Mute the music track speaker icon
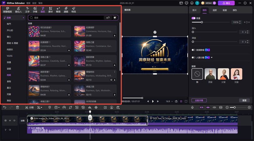 point(10,130)
